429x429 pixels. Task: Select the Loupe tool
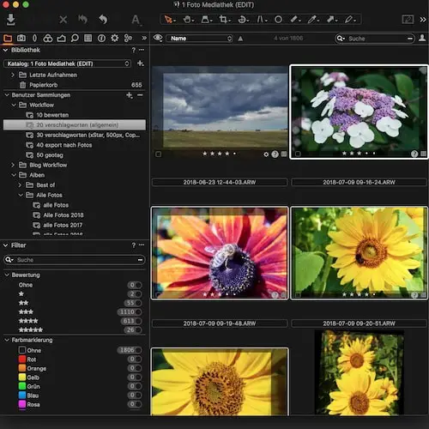[206, 20]
